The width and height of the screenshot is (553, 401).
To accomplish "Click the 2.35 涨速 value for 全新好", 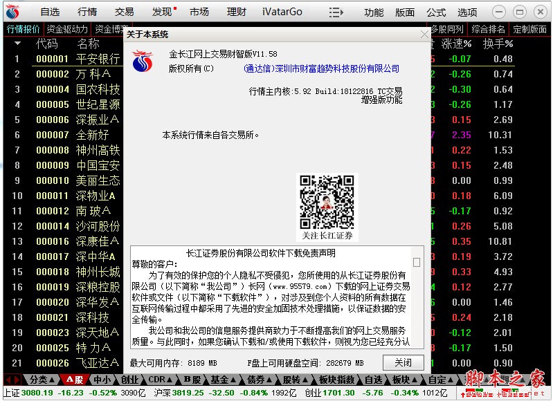I will pos(462,135).
